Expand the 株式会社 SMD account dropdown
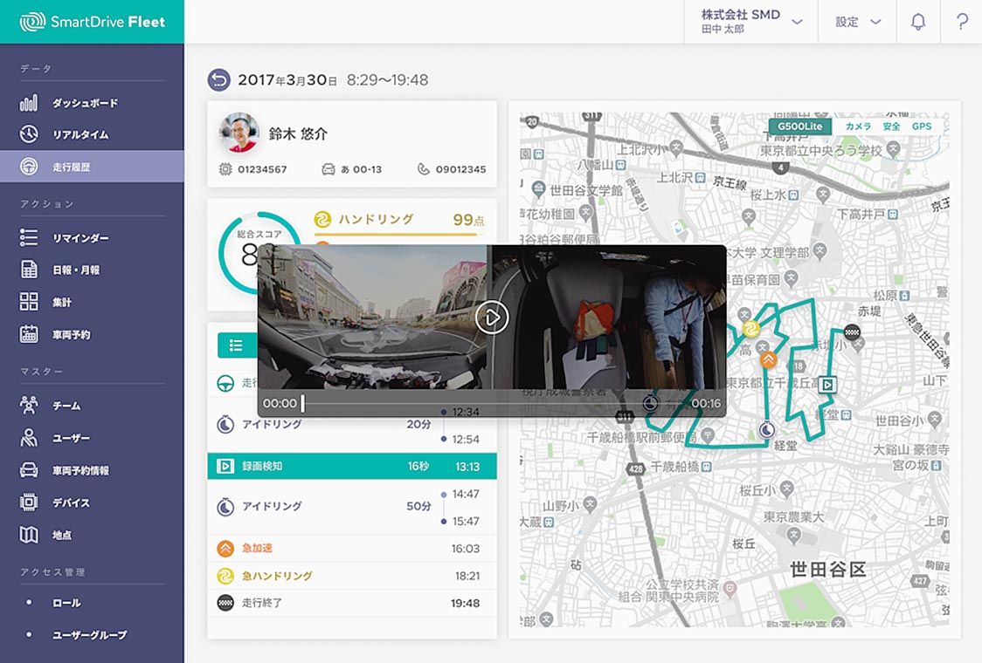The image size is (982, 663). coord(750,22)
